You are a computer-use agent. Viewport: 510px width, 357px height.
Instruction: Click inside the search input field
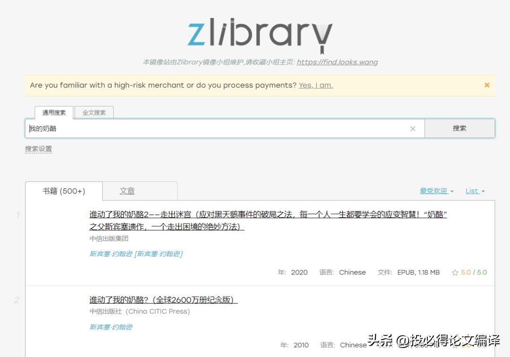pos(189,128)
